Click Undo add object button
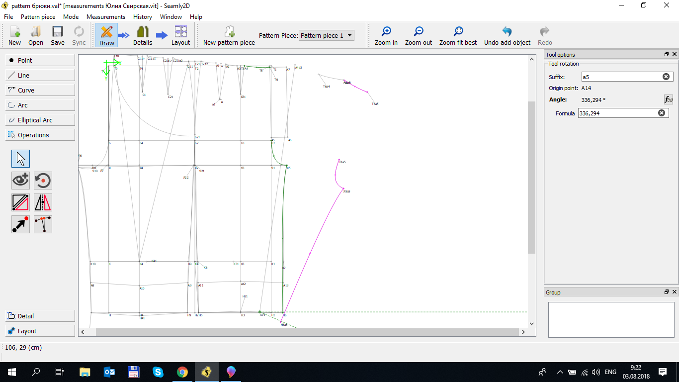679x382 pixels. 507,36
